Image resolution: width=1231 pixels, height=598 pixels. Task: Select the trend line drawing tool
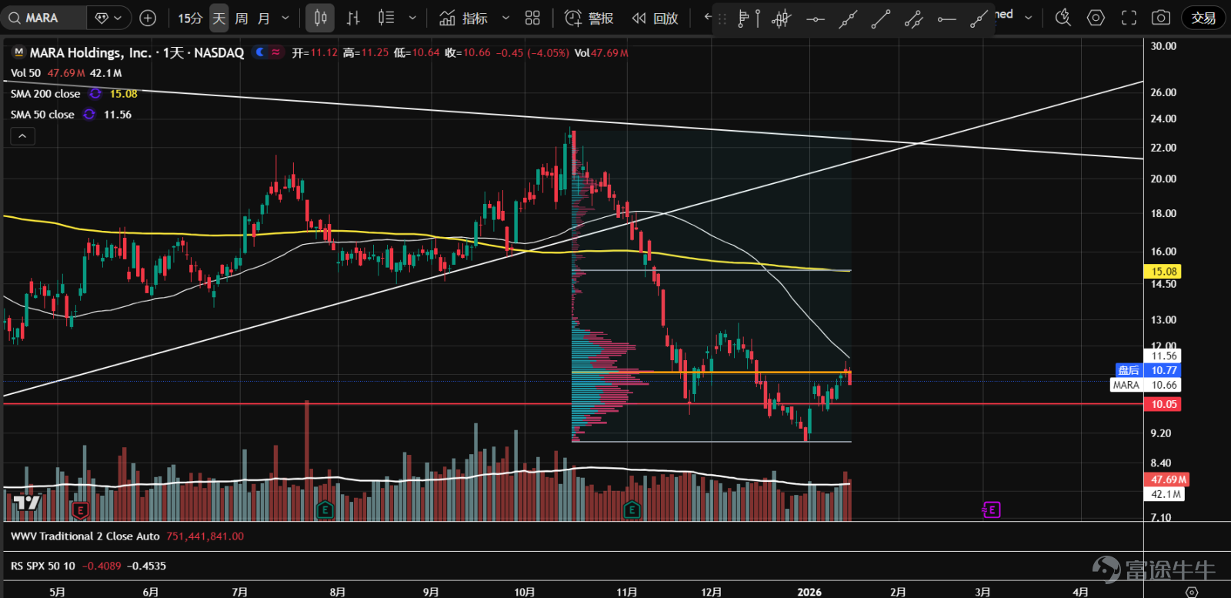pyautogui.click(x=881, y=18)
